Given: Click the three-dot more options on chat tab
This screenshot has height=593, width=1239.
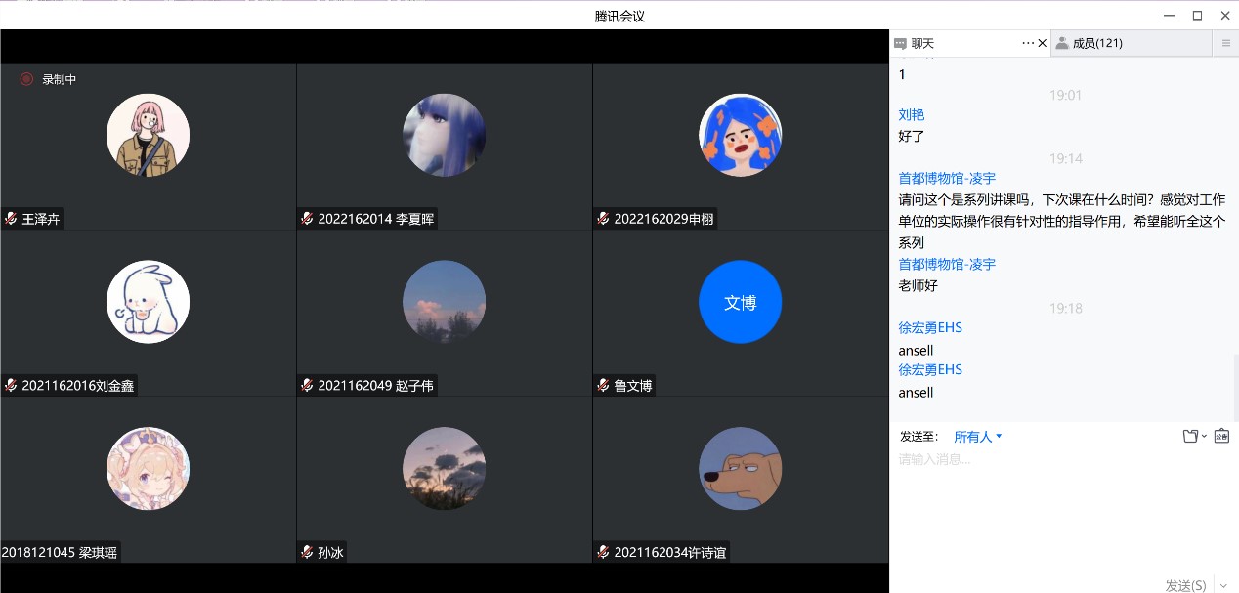Looking at the screenshot, I should click(1027, 43).
